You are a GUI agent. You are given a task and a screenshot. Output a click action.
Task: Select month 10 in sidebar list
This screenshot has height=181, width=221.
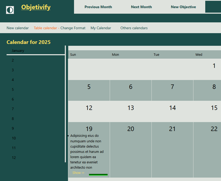[14, 138]
